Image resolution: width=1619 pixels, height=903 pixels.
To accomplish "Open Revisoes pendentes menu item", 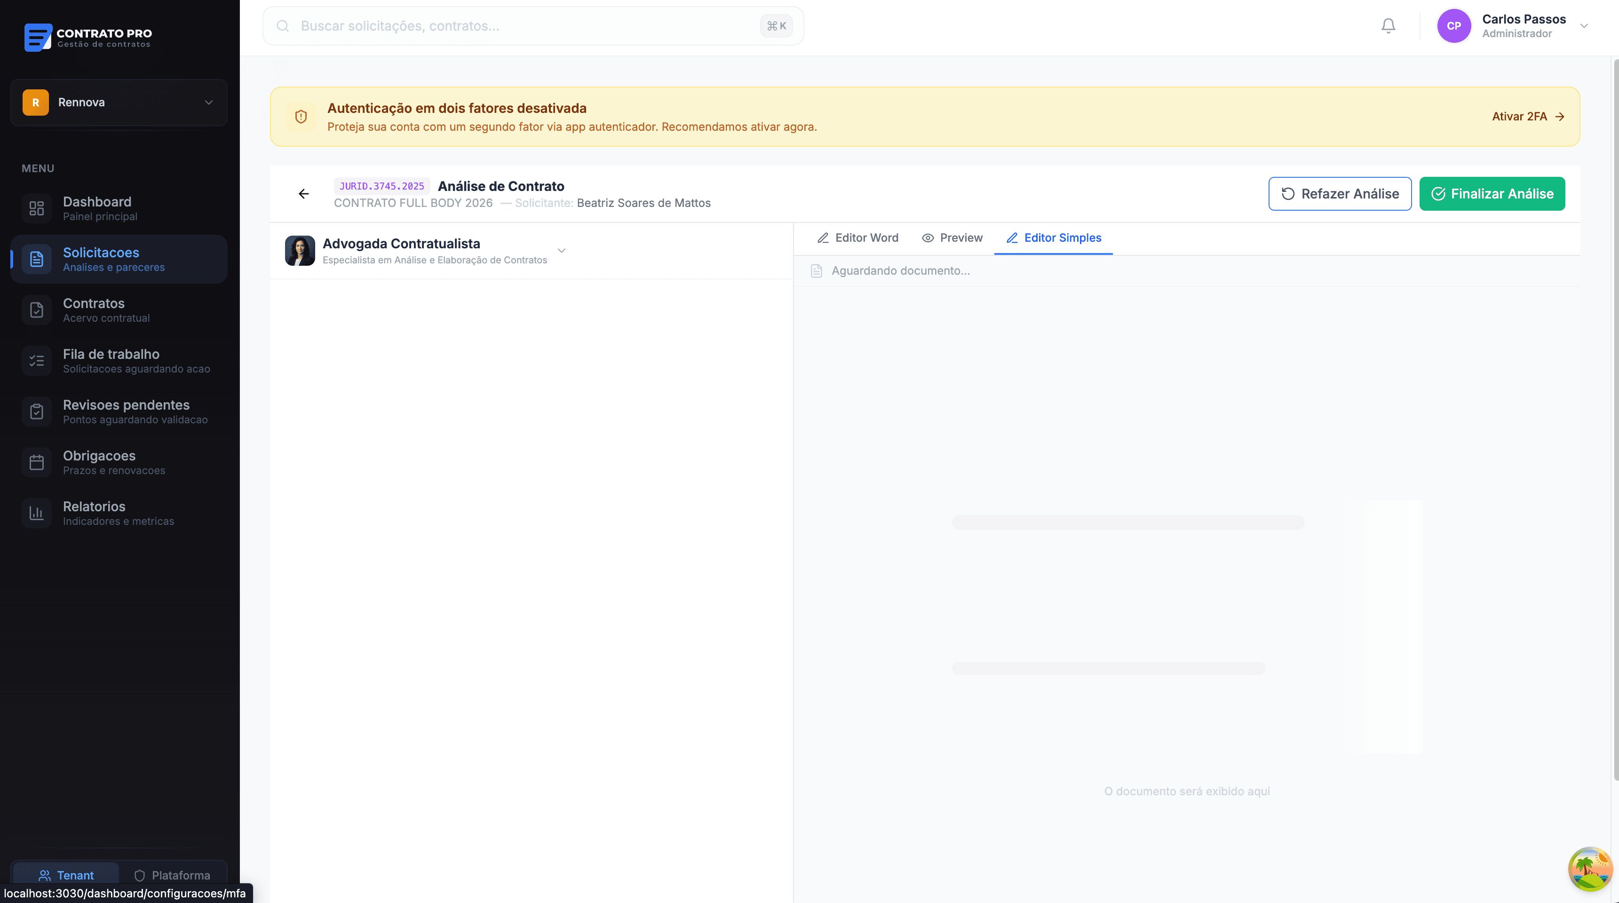I will coord(119,412).
